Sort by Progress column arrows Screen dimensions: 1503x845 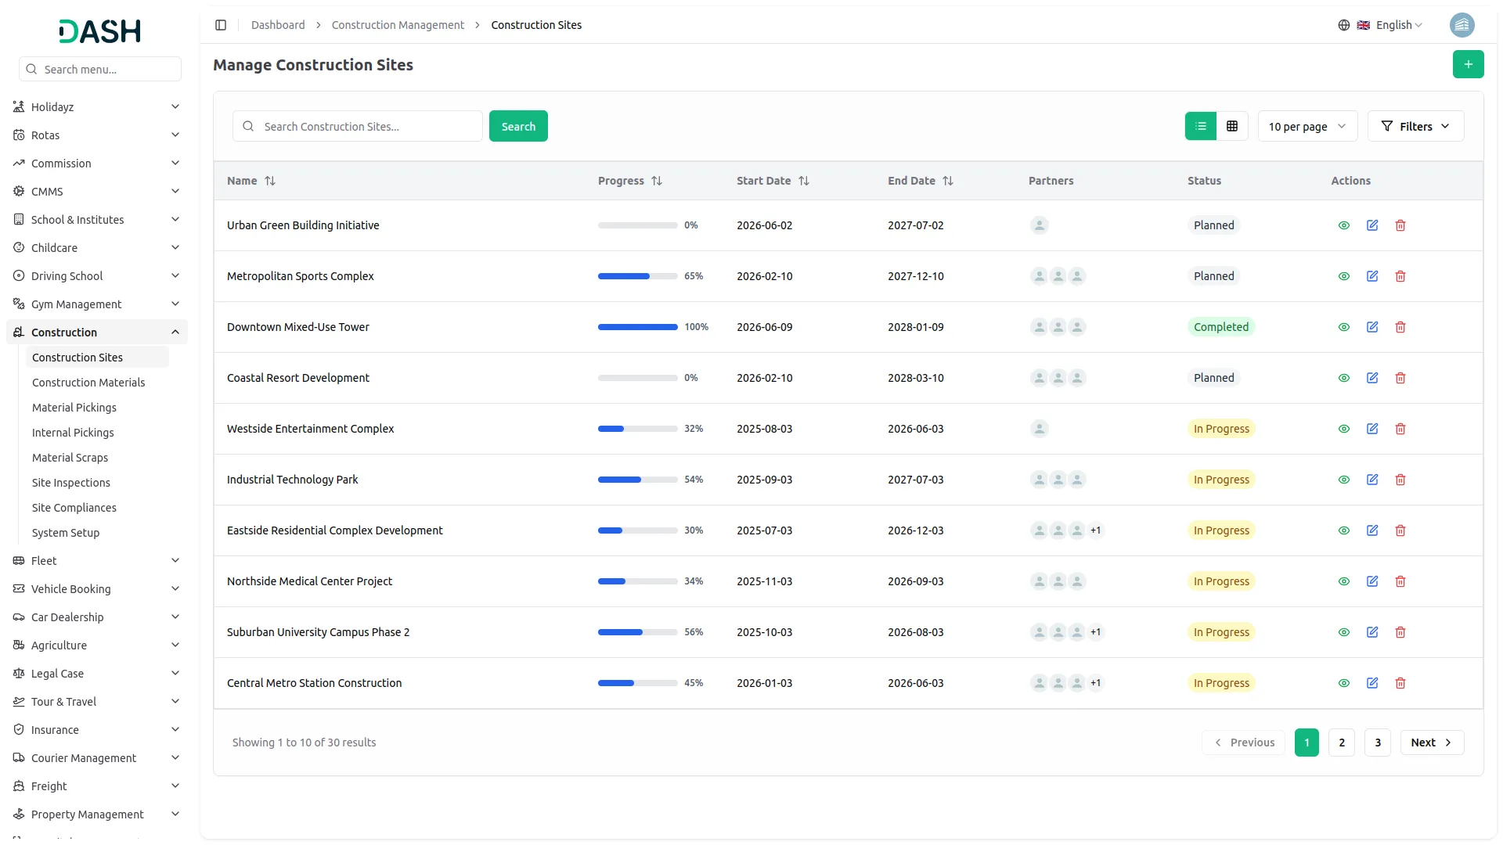pyautogui.click(x=657, y=181)
